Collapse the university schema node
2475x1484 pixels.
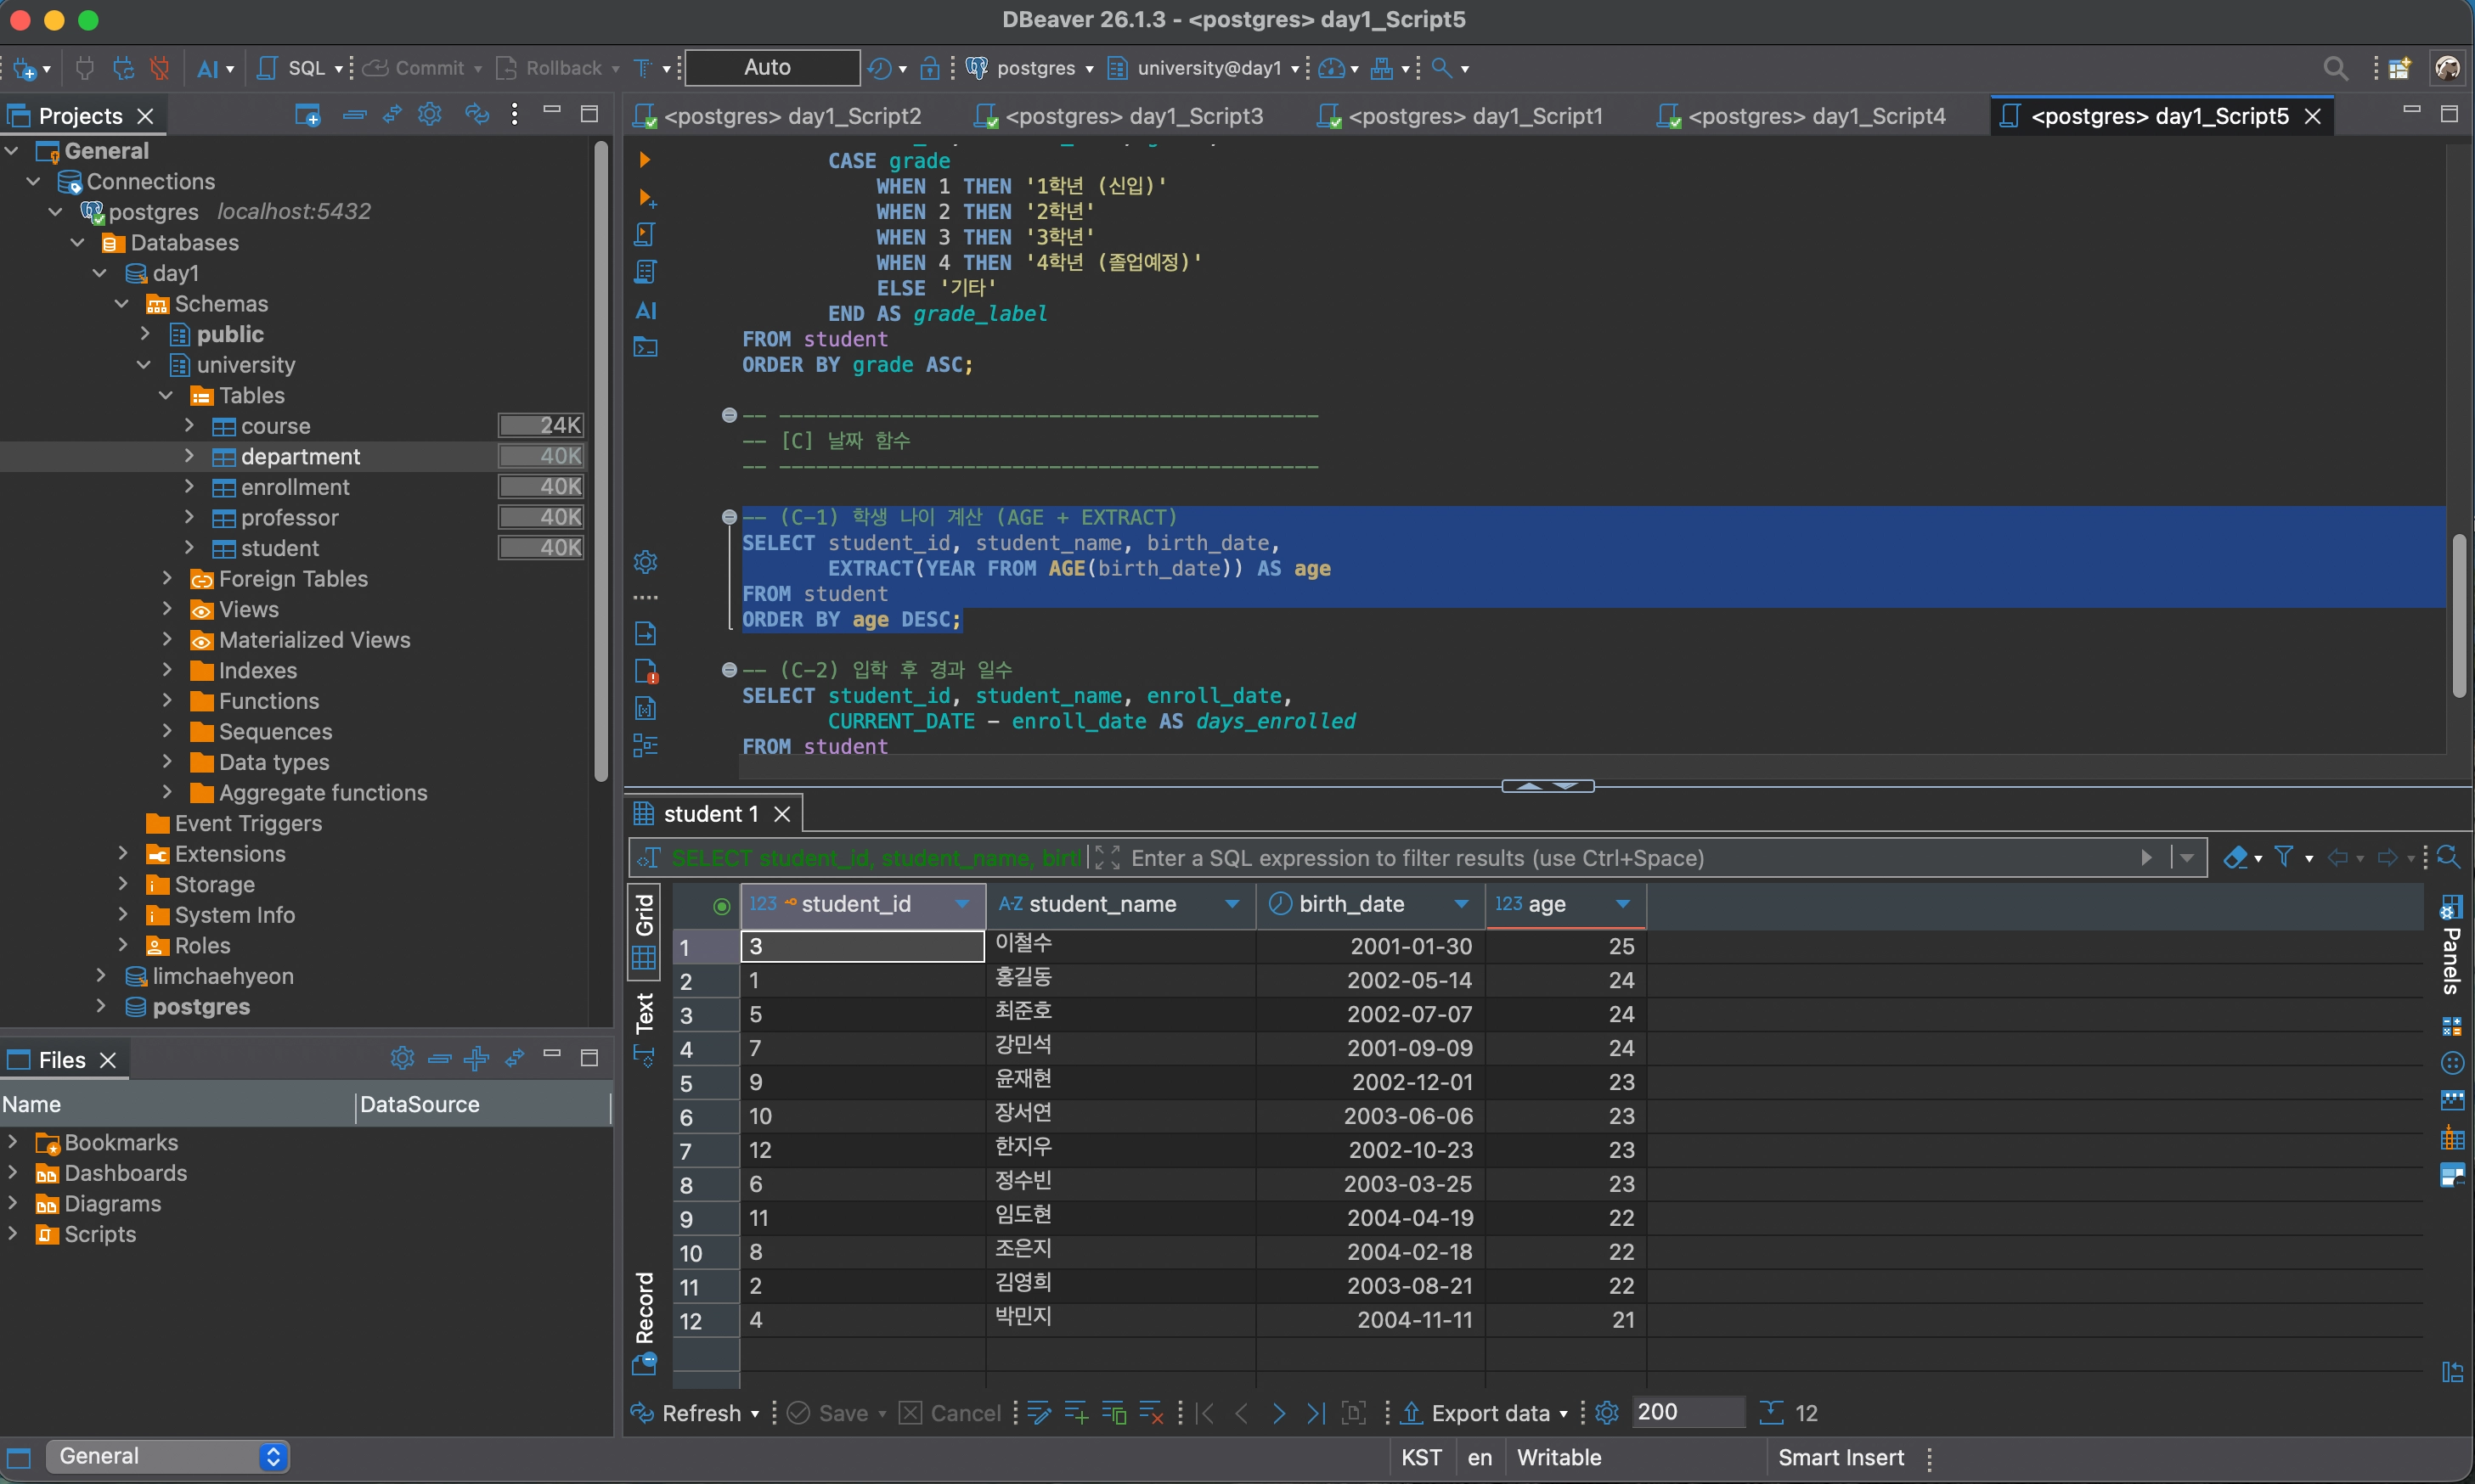[145, 365]
